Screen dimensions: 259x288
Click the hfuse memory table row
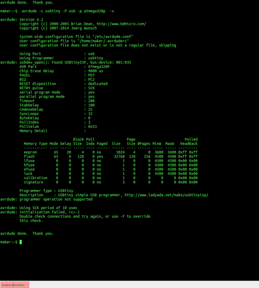coord(111,165)
